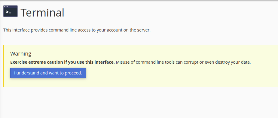Click the yellow left border of warning box
Viewport: 278px width, 118px height.
[x=4, y=66]
